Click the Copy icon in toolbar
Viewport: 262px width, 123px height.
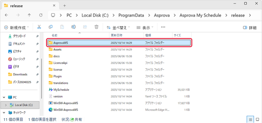click(51, 27)
